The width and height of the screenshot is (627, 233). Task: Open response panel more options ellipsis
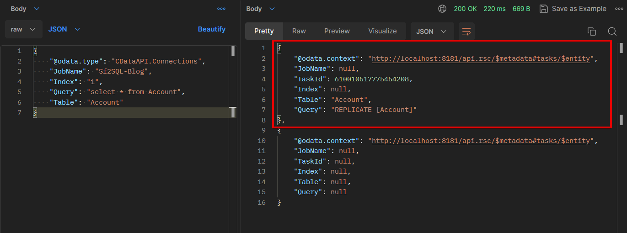[619, 9]
